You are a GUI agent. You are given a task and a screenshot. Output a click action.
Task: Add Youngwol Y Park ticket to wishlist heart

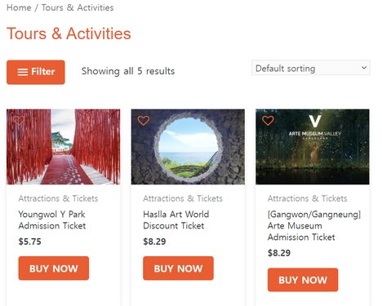pos(19,121)
